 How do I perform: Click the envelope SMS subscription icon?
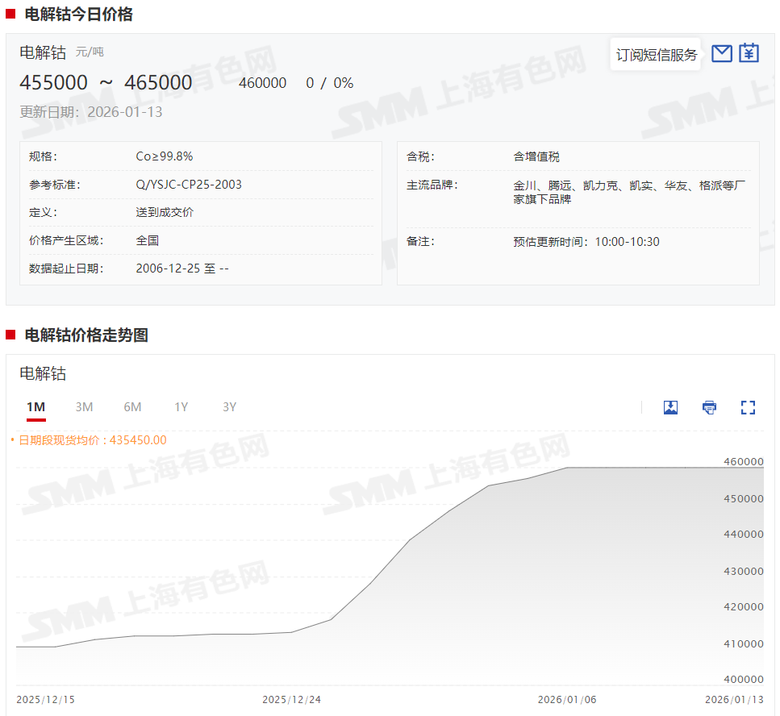722,53
